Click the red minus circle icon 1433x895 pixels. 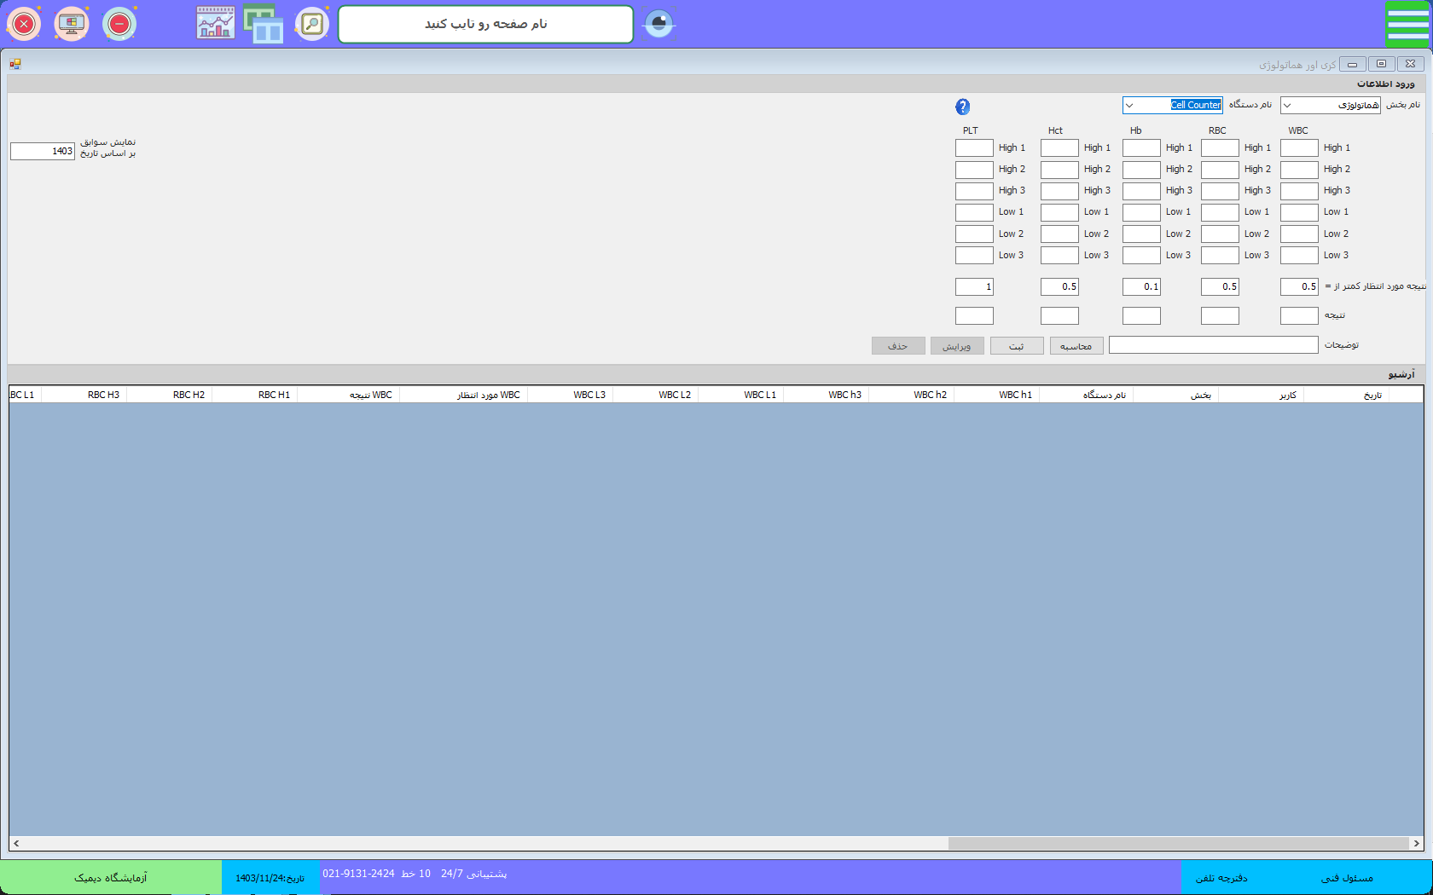[x=119, y=24]
